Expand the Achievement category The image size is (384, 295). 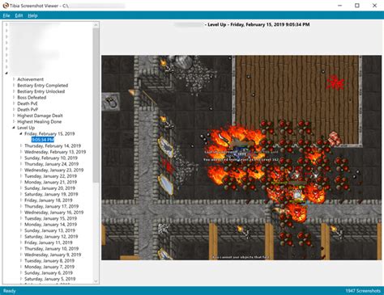coord(14,79)
